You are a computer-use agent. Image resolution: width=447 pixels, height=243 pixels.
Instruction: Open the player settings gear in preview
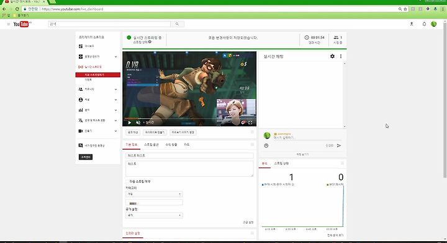tap(243, 122)
